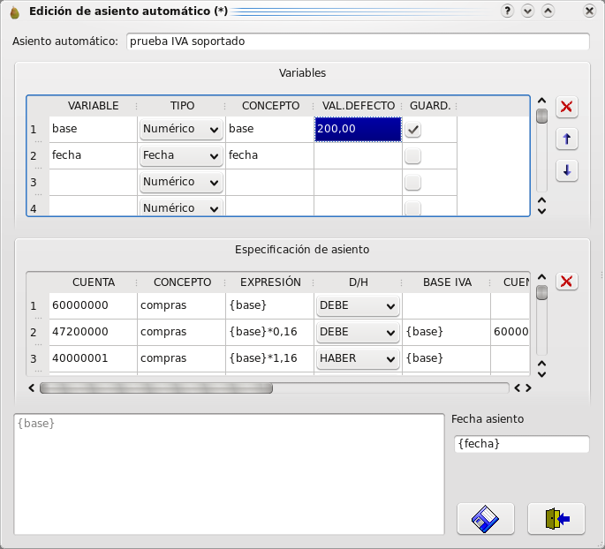Open D/H dropdown for account 47200000
This screenshot has height=549, width=605.
coord(358,333)
